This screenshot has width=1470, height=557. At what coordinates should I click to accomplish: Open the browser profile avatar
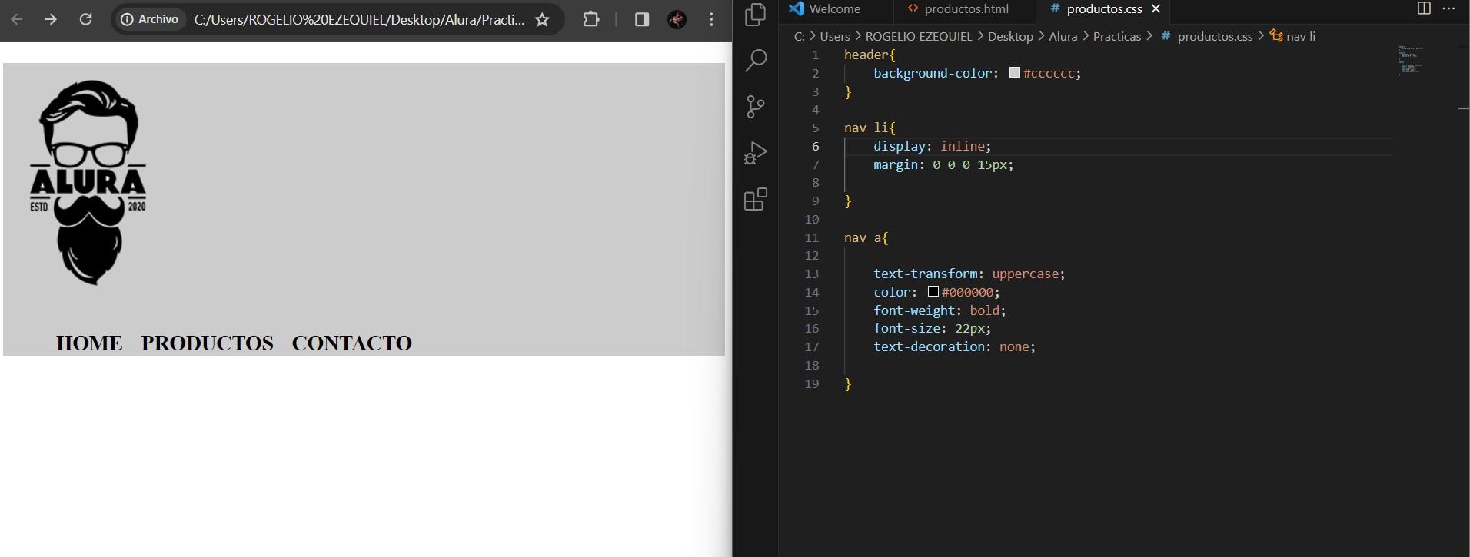click(x=677, y=19)
